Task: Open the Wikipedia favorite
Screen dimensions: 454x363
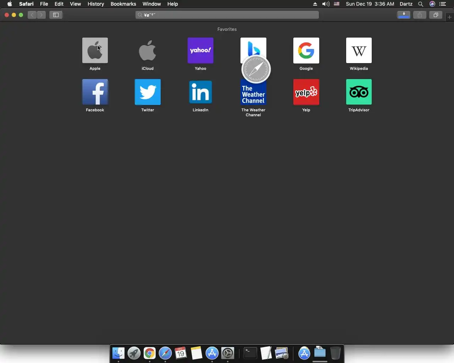Action: pos(359,50)
